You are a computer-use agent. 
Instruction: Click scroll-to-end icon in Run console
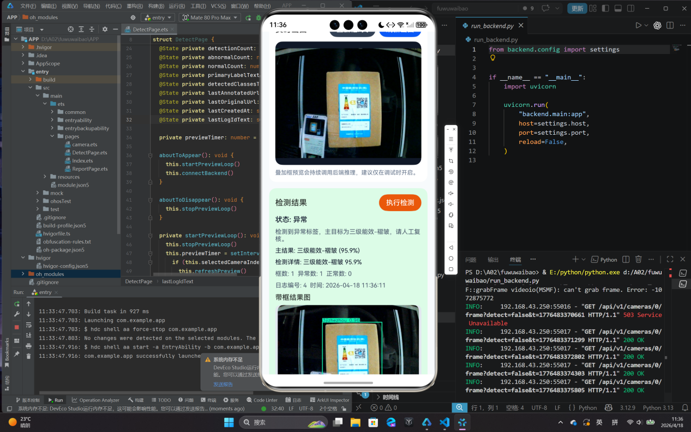(28, 335)
